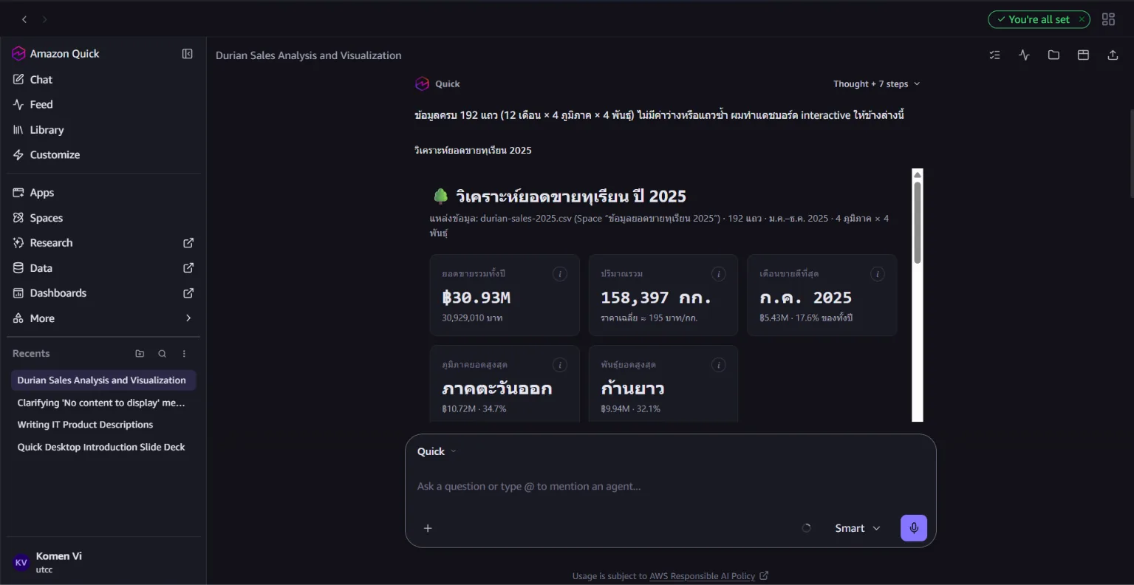The image size is (1134, 585).
Task: Show info for ปริมาณรวม card
Action: pos(718,274)
